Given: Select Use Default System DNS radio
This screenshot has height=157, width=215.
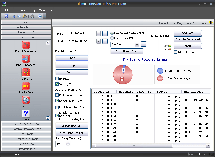Looking at the screenshot, I should pyautogui.click(x=112, y=33).
